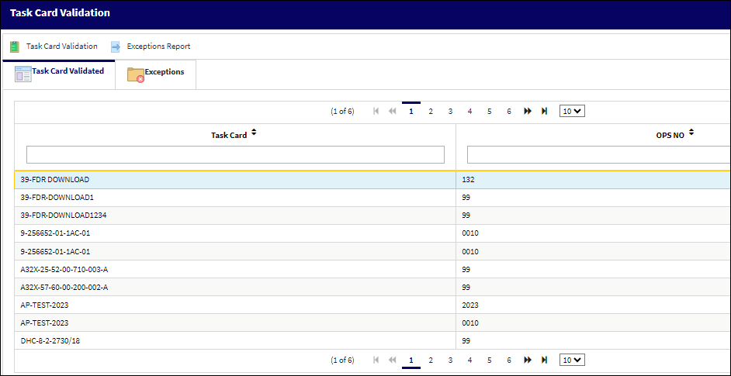Select page 1 in bottom paginator
Viewport: 731px width, 376px height.
click(x=411, y=360)
